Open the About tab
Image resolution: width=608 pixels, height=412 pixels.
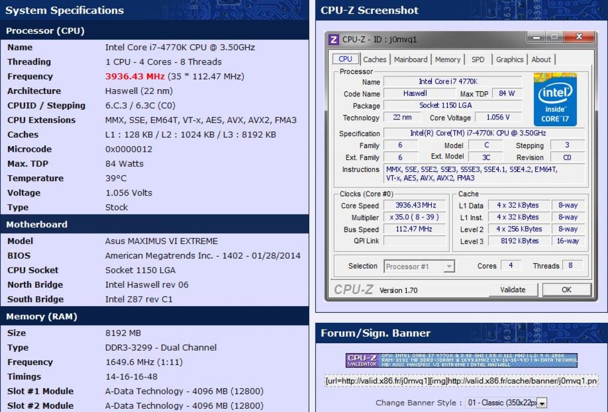tap(541, 60)
